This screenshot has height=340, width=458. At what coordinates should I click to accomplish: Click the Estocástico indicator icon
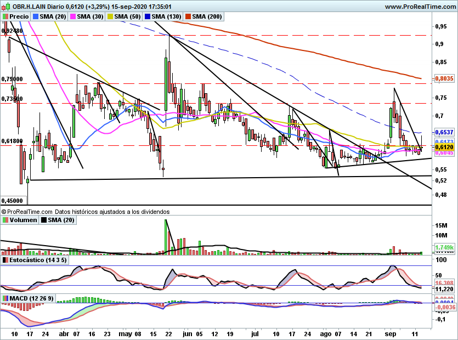tap(4, 259)
